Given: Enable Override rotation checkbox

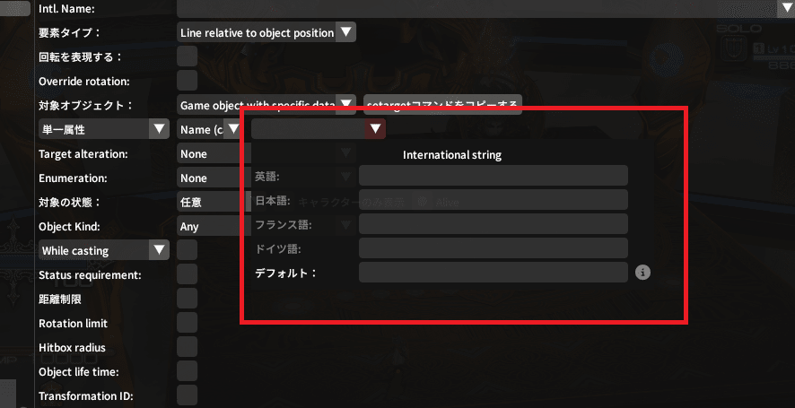Looking at the screenshot, I should coord(188,81).
